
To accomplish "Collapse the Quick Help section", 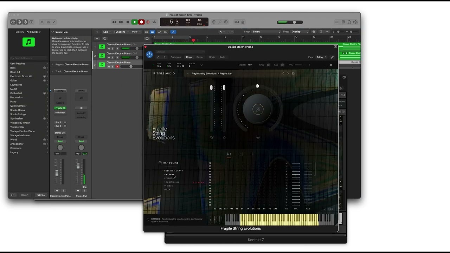I will (52, 32).
